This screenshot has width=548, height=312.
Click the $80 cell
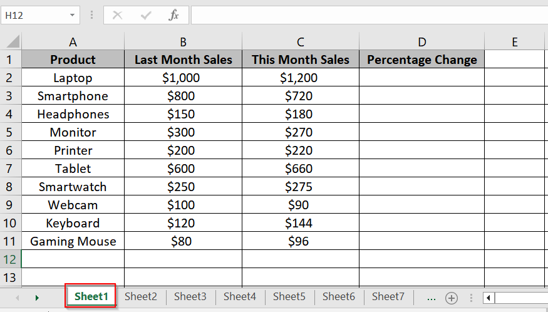click(183, 241)
